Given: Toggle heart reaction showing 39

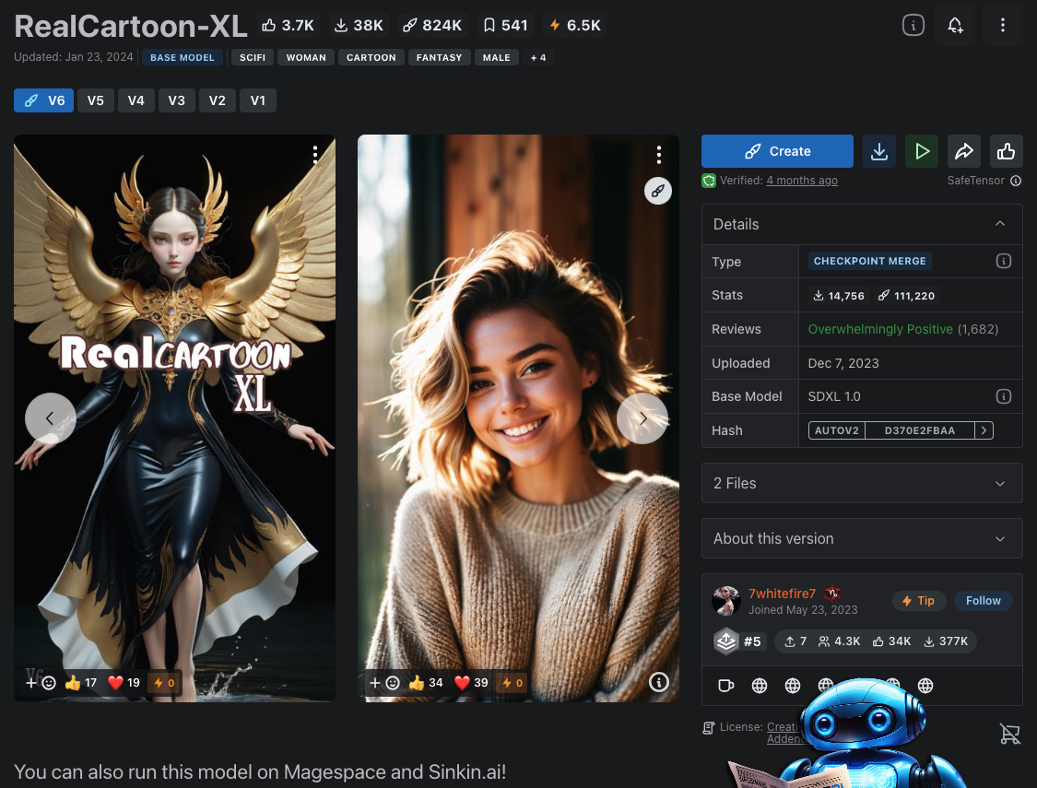Looking at the screenshot, I should pos(472,682).
